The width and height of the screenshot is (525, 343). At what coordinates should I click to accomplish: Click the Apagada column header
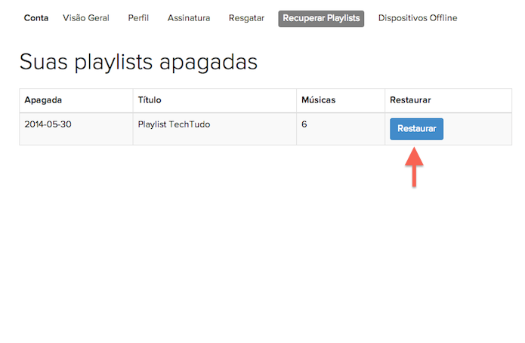coord(43,100)
